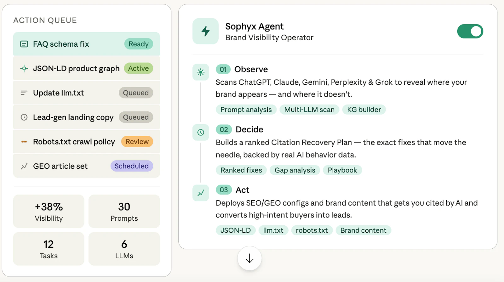Click the Decide step heading
Viewport: 504px width, 282px height.
(x=249, y=130)
